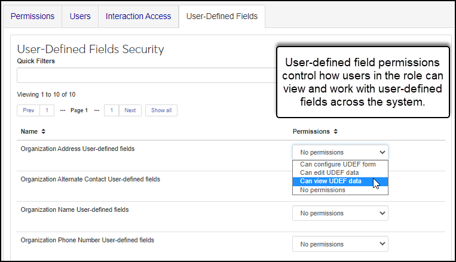Open the Permissions tab
Image resolution: width=456 pixels, height=262 pixels.
pyautogui.click(x=33, y=16)
